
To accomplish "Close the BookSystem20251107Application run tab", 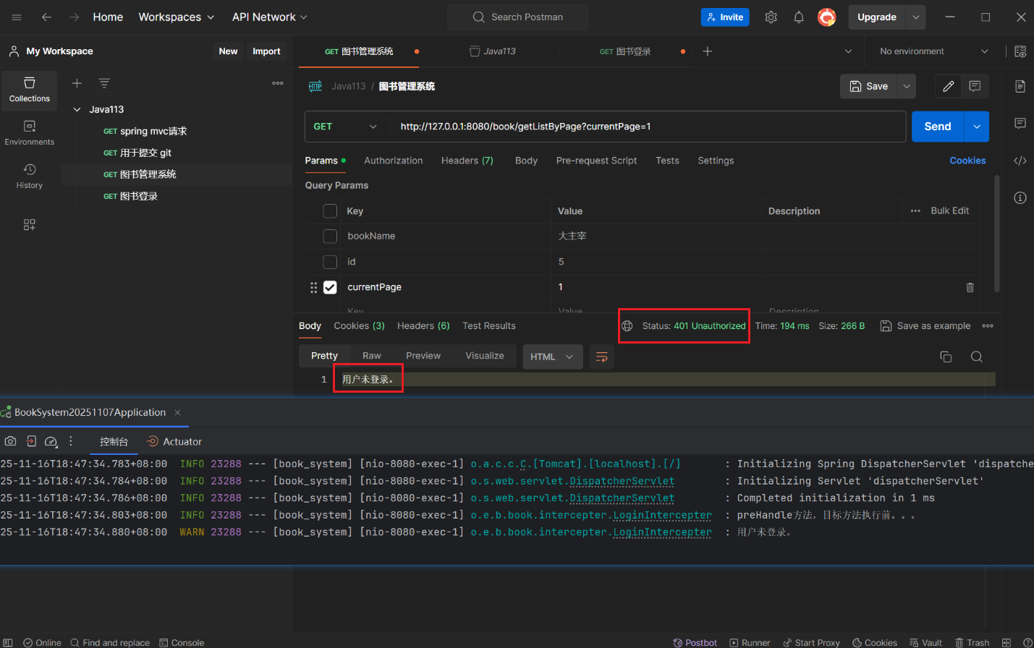I will (x=177, y=412).
